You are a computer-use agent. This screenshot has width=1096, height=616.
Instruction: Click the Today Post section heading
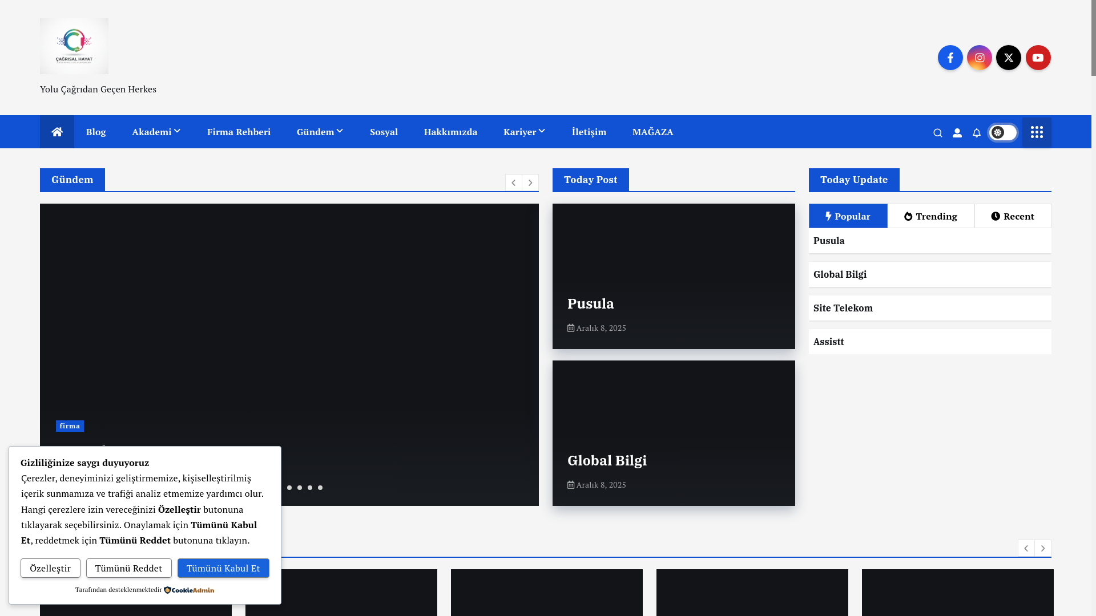click(591, 180)
